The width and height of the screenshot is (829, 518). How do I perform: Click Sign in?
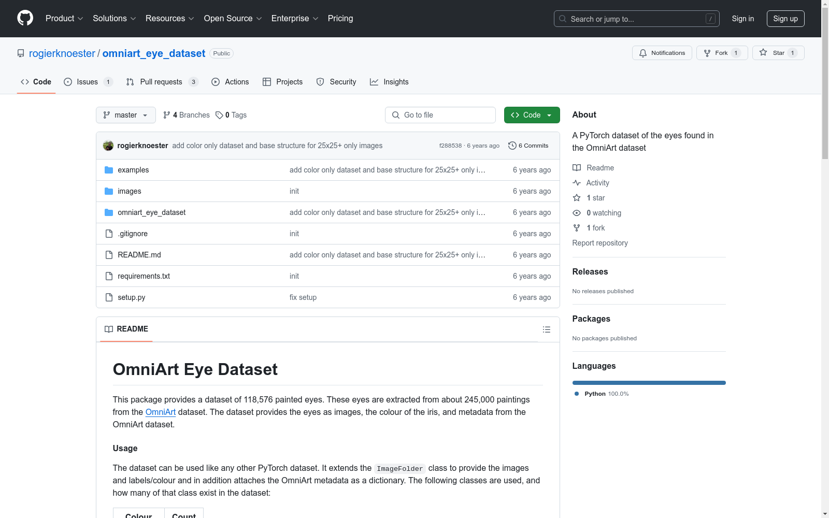743,19
